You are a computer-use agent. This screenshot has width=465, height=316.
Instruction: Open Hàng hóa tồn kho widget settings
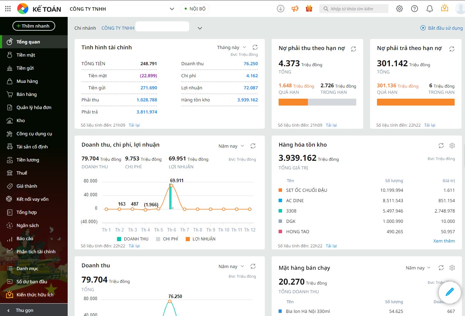click(452, 146)
